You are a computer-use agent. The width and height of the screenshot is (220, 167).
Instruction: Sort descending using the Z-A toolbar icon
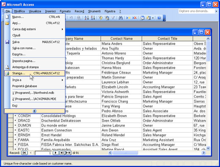[x=93, y=18]
